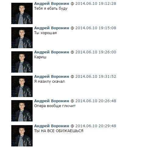Click the 2014.06.10 20:29:48 timestamp

click(x=96, y=126)
